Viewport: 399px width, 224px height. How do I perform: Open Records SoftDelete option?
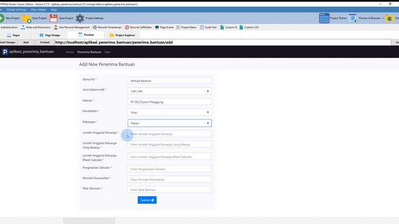pyautogui.click(x=138, y=27)
